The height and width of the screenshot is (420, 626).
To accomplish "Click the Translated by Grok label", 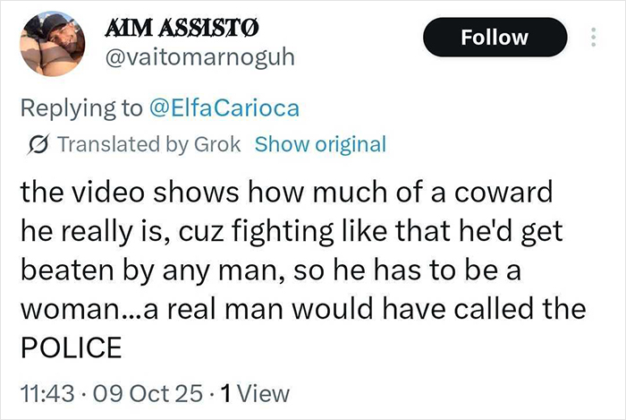I will click(x=148, y=144).
